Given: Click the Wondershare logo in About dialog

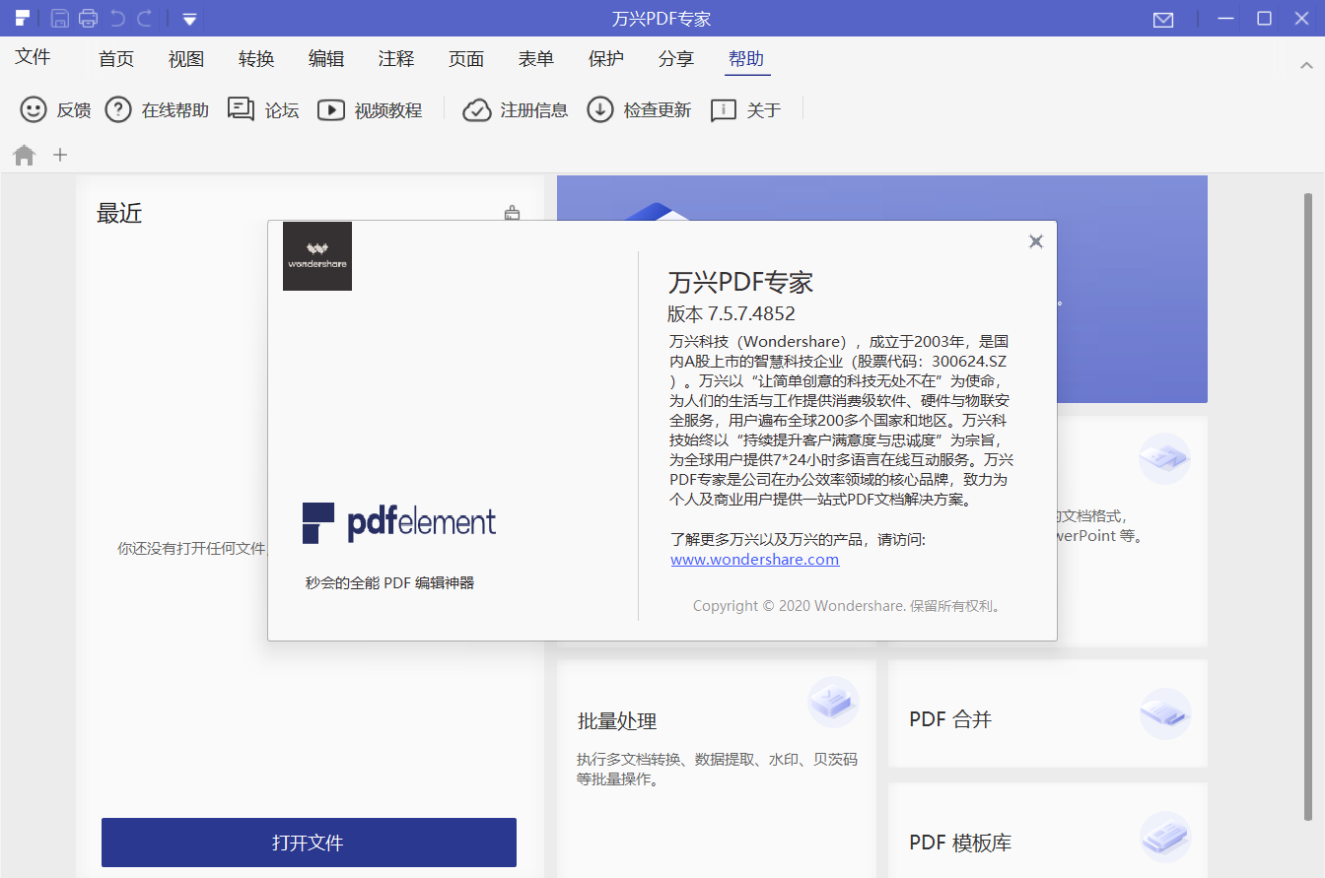Looking at the screenshot, I should [x=317, y=256].
